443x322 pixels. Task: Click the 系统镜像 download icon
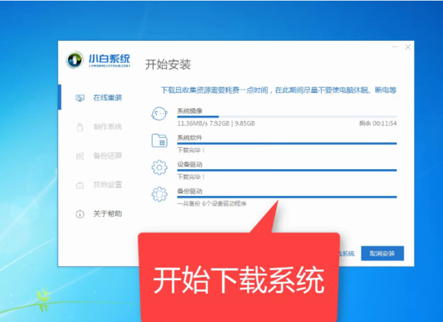tap(159, 114)
